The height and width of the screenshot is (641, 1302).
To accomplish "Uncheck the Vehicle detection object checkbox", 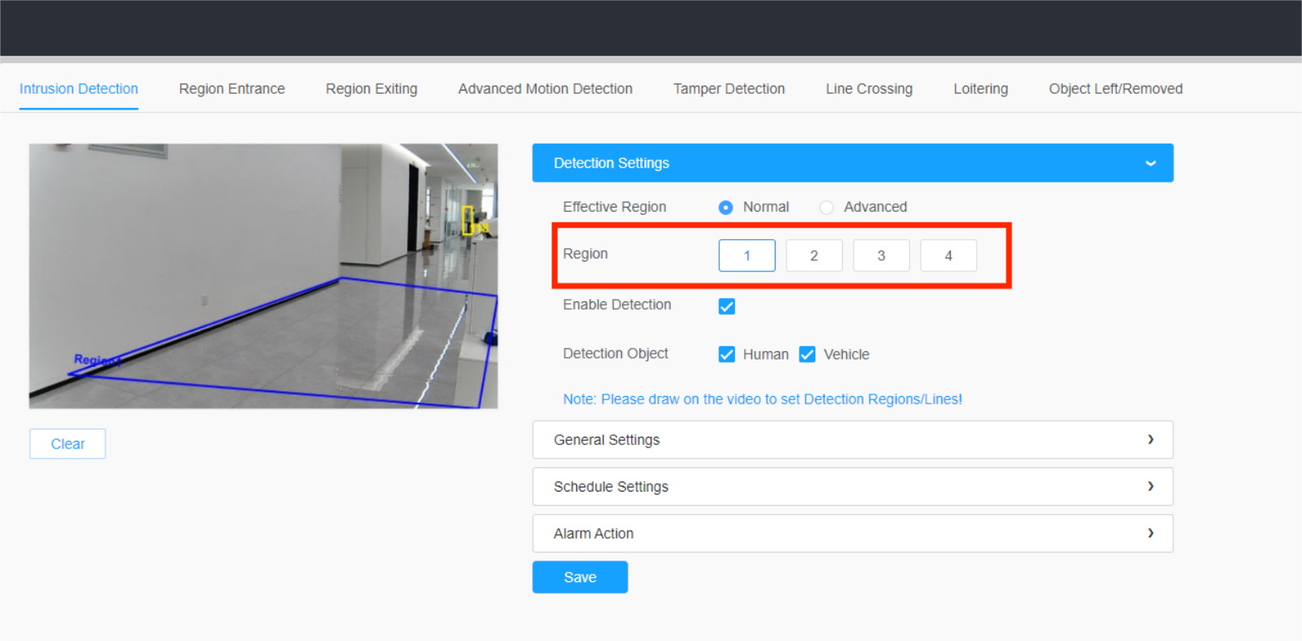I will (807, 355).
